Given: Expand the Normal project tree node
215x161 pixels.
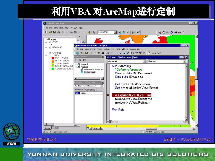Looking at the screenshot, I should pos(76,64).
